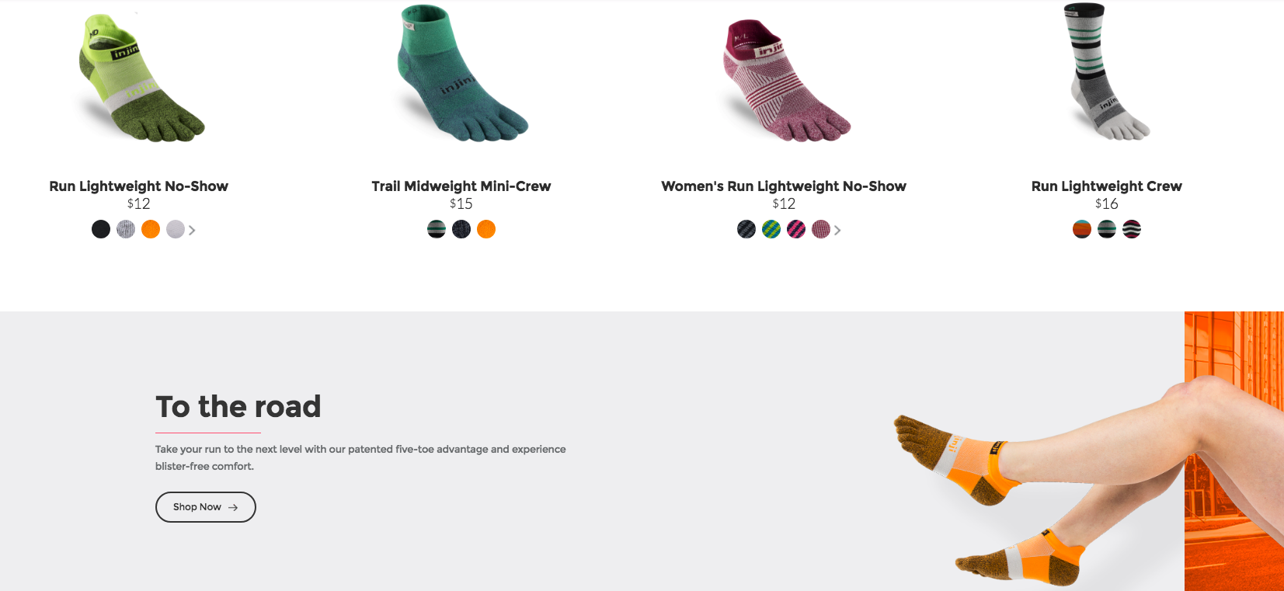Screen dimensions: 1284x591
Task: Pick orange swatch under Trail Midweight Mini-Crew
Action: click(x=486, y=229)
